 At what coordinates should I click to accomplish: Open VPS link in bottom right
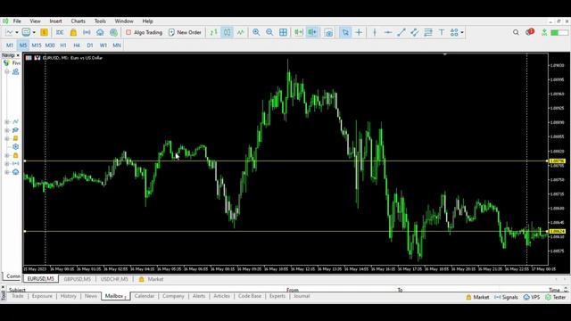[532, 297]
